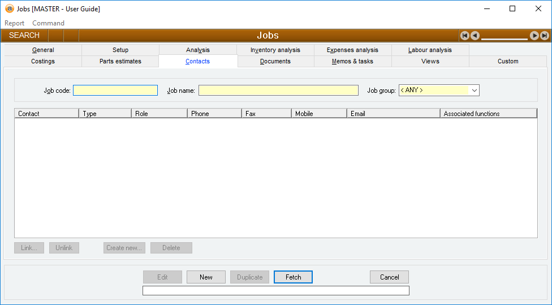The height and width of the screenshot is (305, 552).
Task: Click the Email column header
Action: click(393, 114)
